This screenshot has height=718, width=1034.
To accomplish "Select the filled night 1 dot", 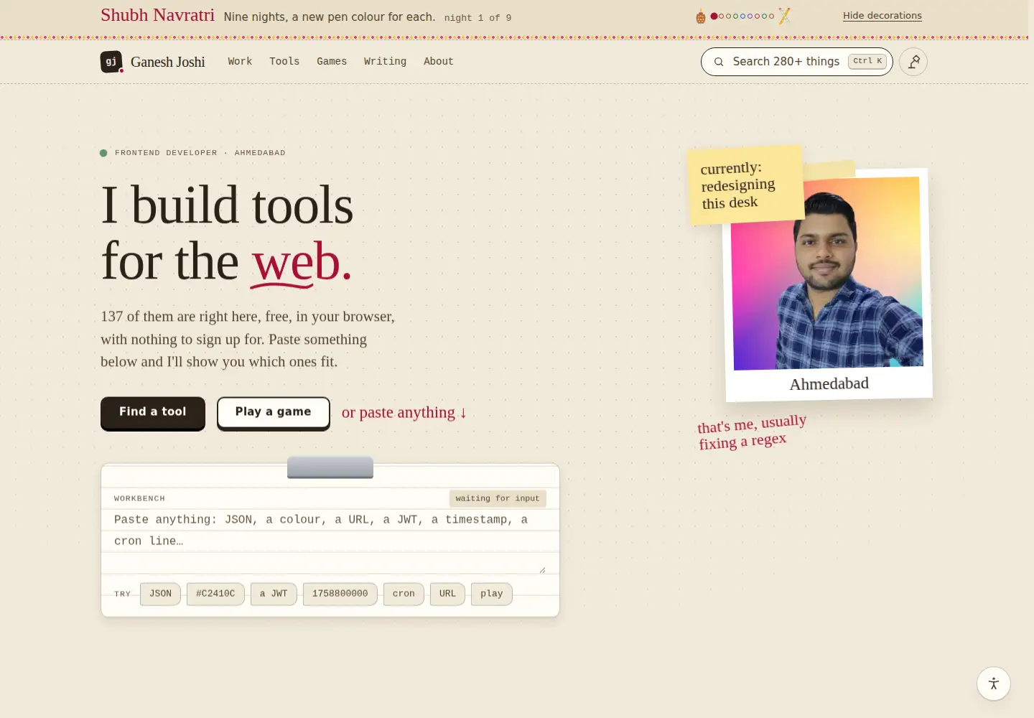I will click(714, 16).
